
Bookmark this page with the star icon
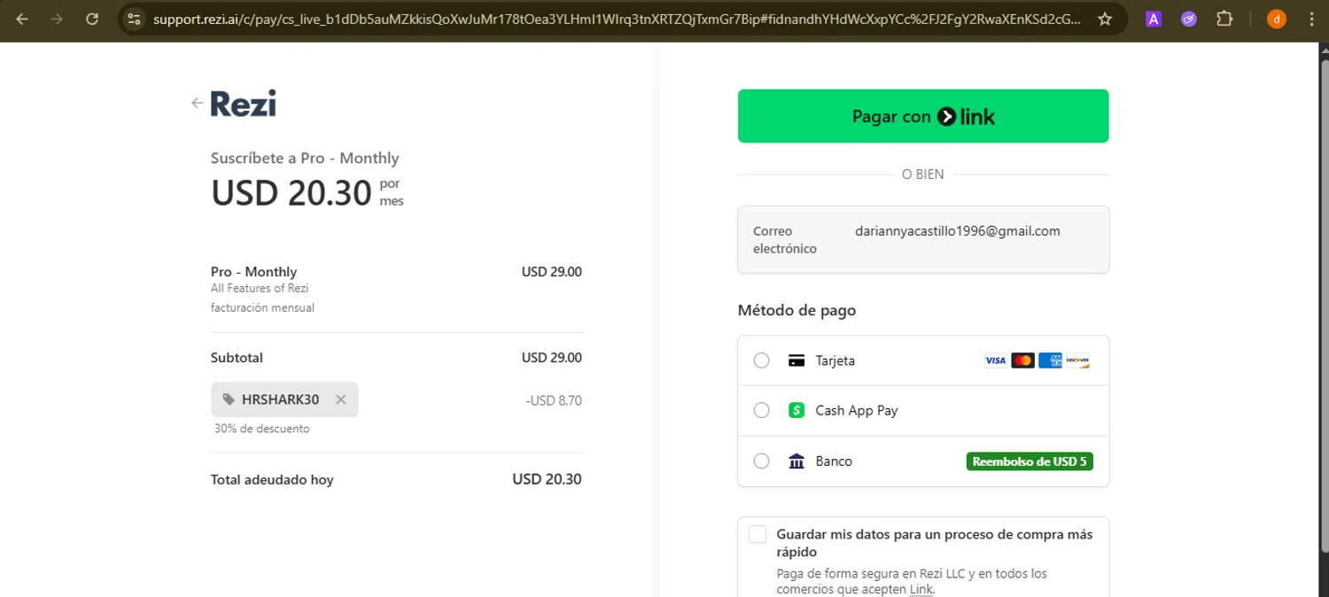pos(1105,19)
